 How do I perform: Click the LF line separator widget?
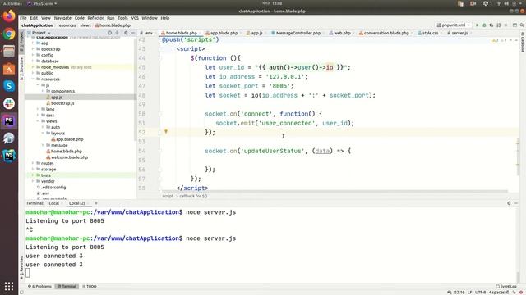coord(469,293)
